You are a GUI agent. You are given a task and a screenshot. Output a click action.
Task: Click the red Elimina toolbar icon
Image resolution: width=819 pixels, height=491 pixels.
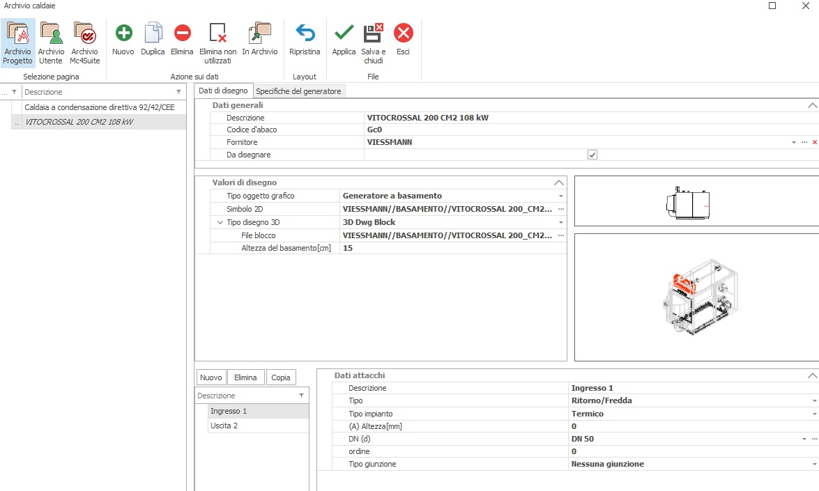point(182,33)
